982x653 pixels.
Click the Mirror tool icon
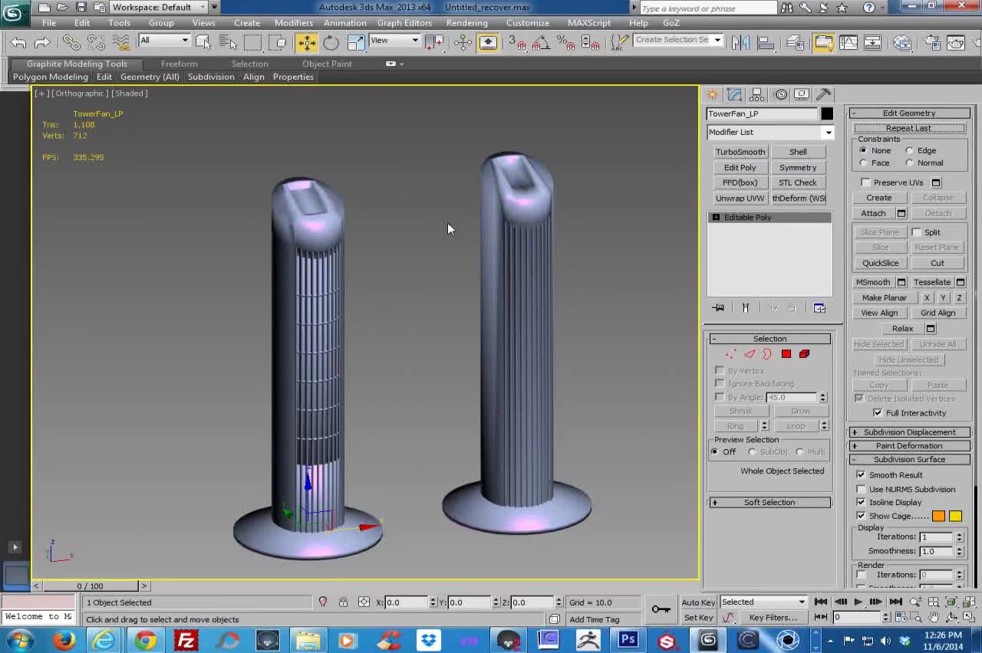[x=740, y=43]
